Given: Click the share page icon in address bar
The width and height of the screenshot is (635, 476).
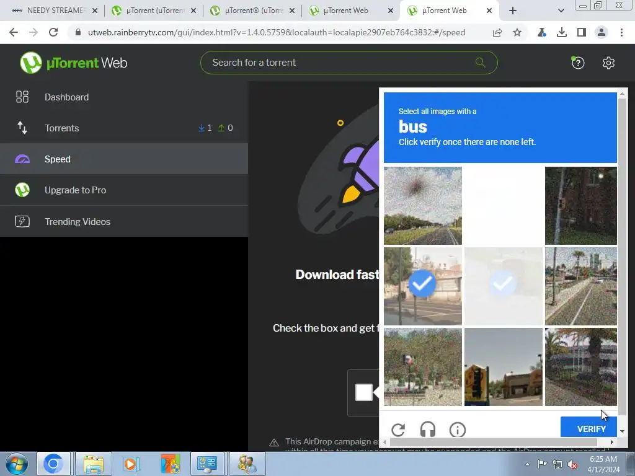Looking at the screenshot, I should coord(497,32).
